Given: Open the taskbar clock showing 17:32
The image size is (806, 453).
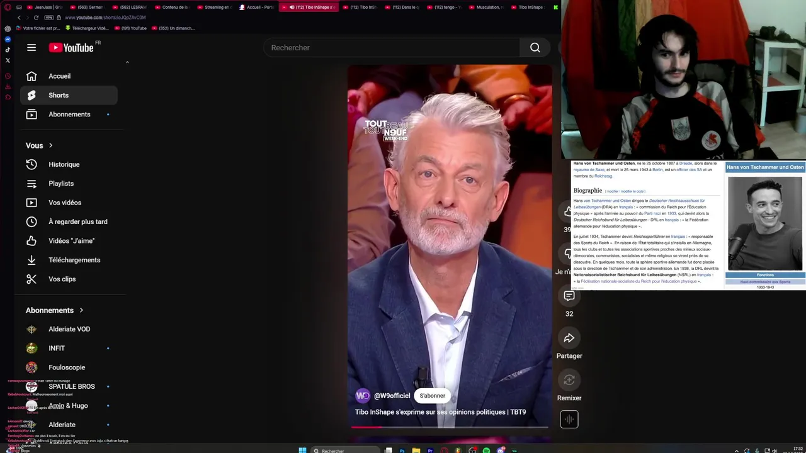Looking at the screenshot, I should click(798, 450).
